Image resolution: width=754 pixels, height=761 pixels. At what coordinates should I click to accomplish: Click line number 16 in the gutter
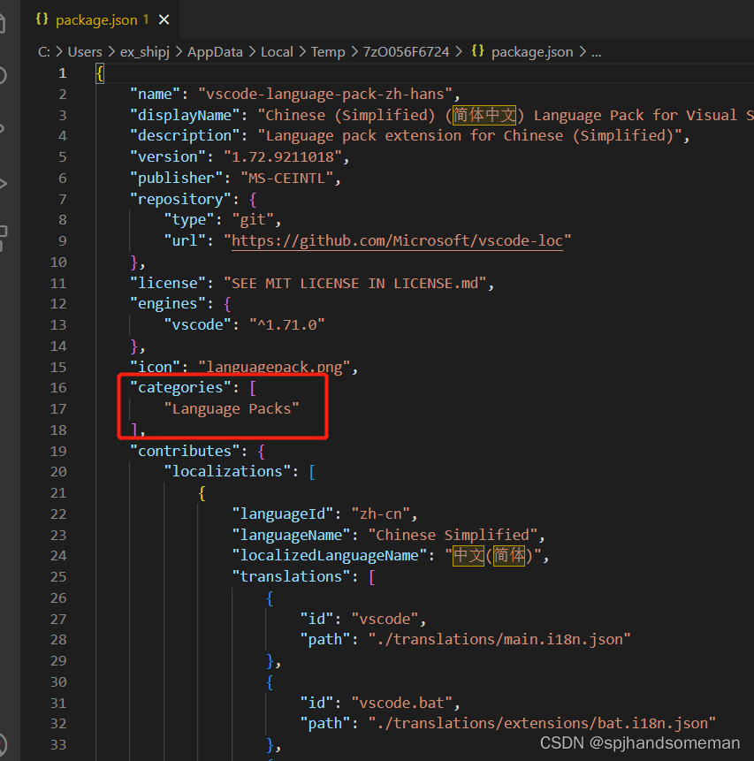coord(58,387)
